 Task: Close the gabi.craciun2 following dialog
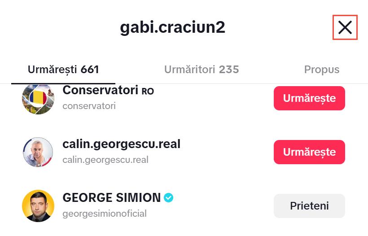345,27
